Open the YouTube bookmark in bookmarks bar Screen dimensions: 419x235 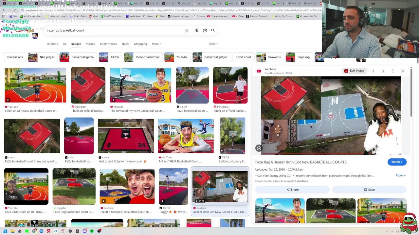pos(238,16)
